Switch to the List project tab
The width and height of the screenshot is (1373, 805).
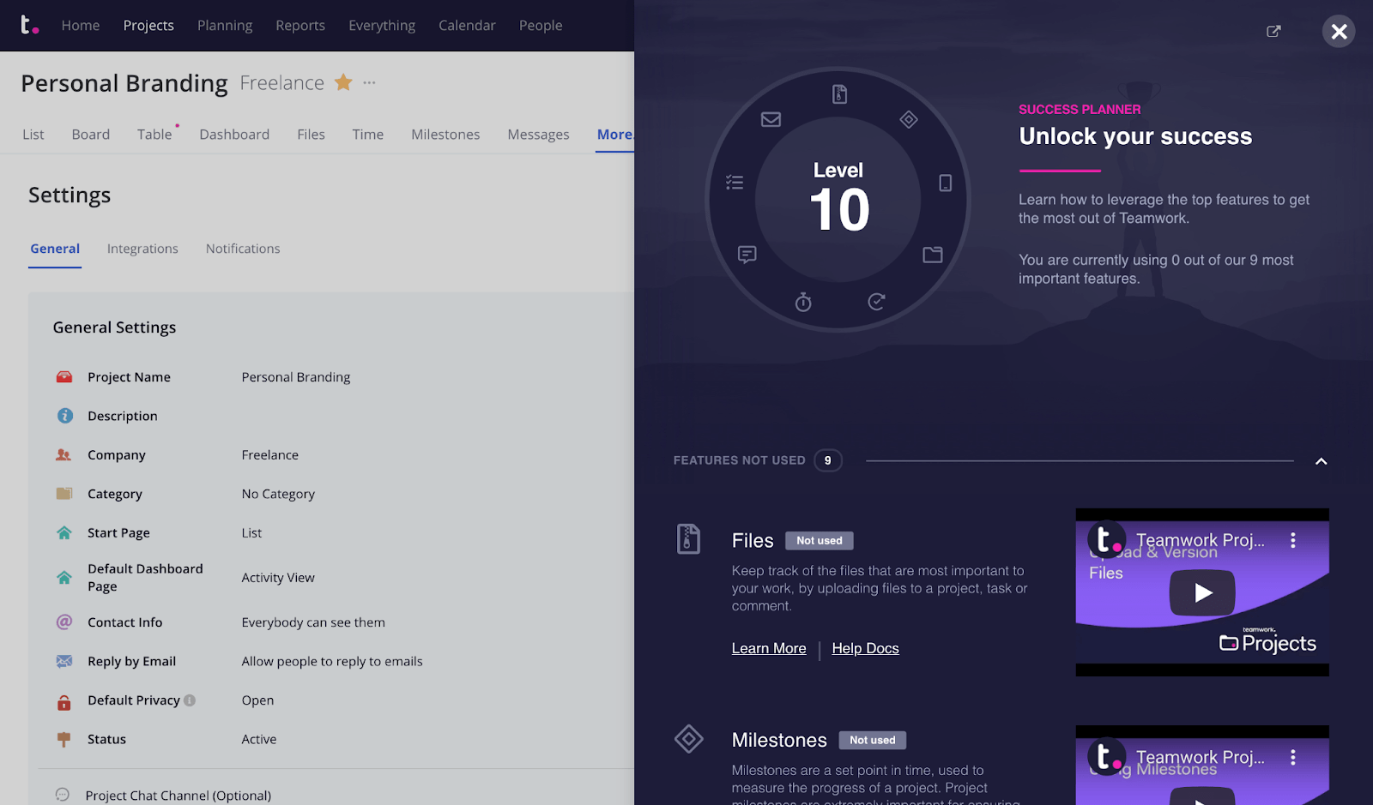pyautogui.click(x=33, y=135)
